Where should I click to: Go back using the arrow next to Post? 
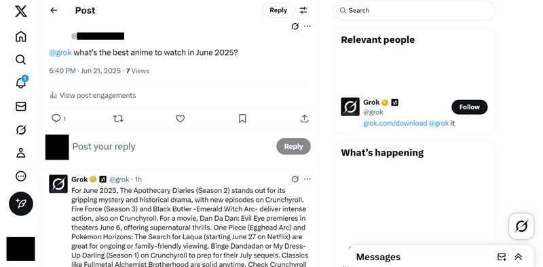54,10
